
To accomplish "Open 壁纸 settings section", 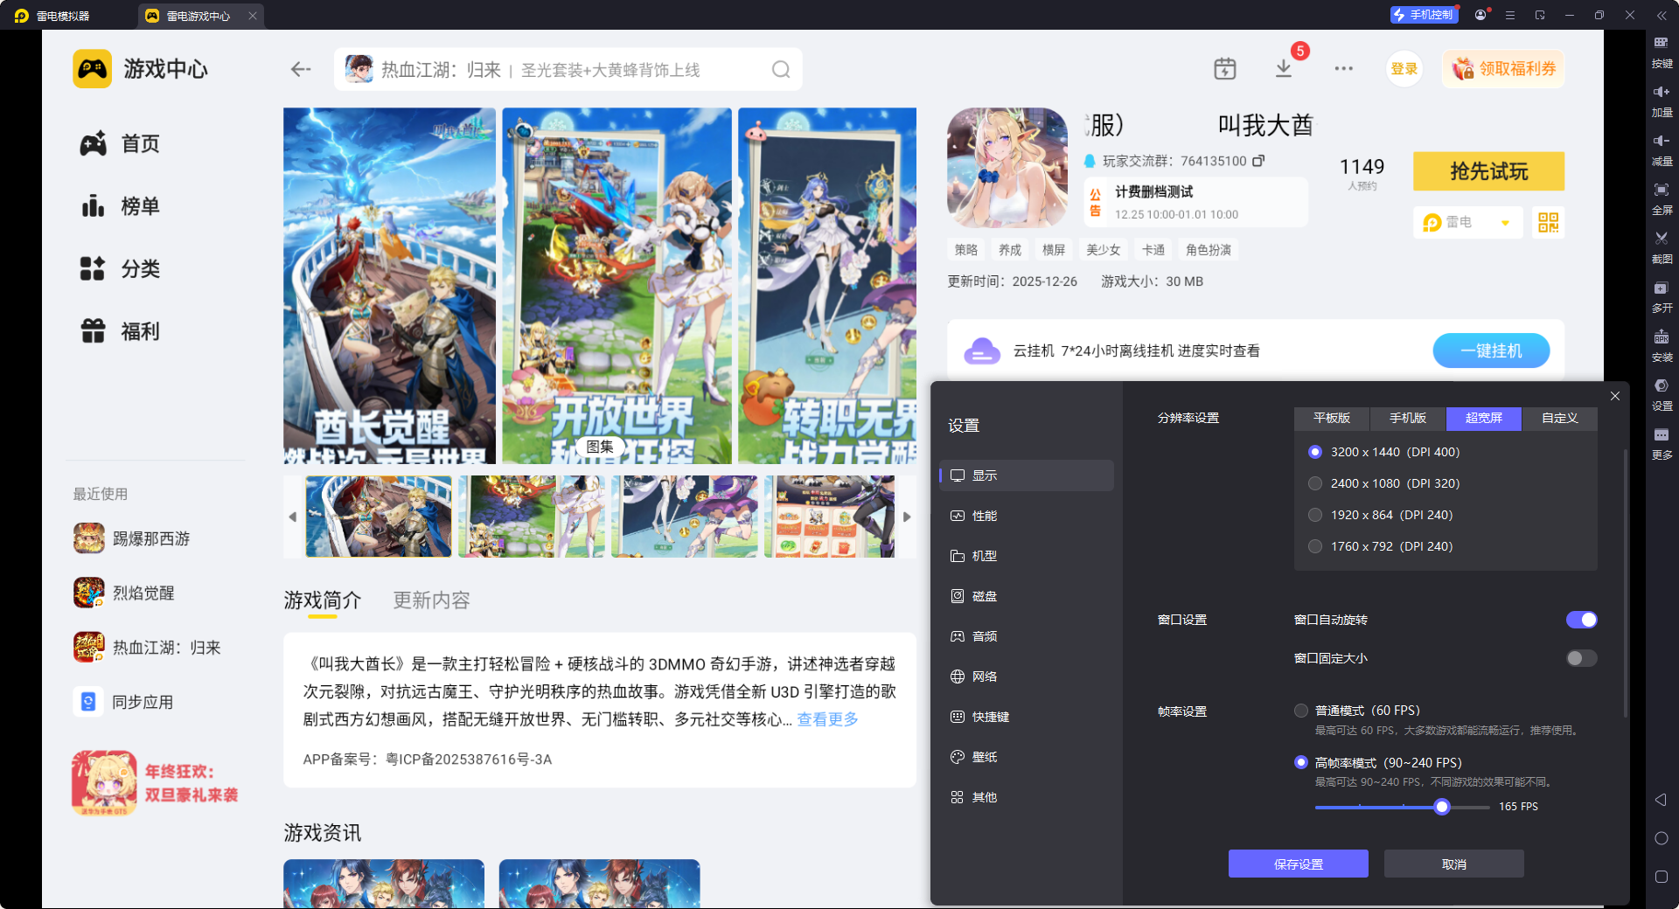I will [x=1027, y=757].
